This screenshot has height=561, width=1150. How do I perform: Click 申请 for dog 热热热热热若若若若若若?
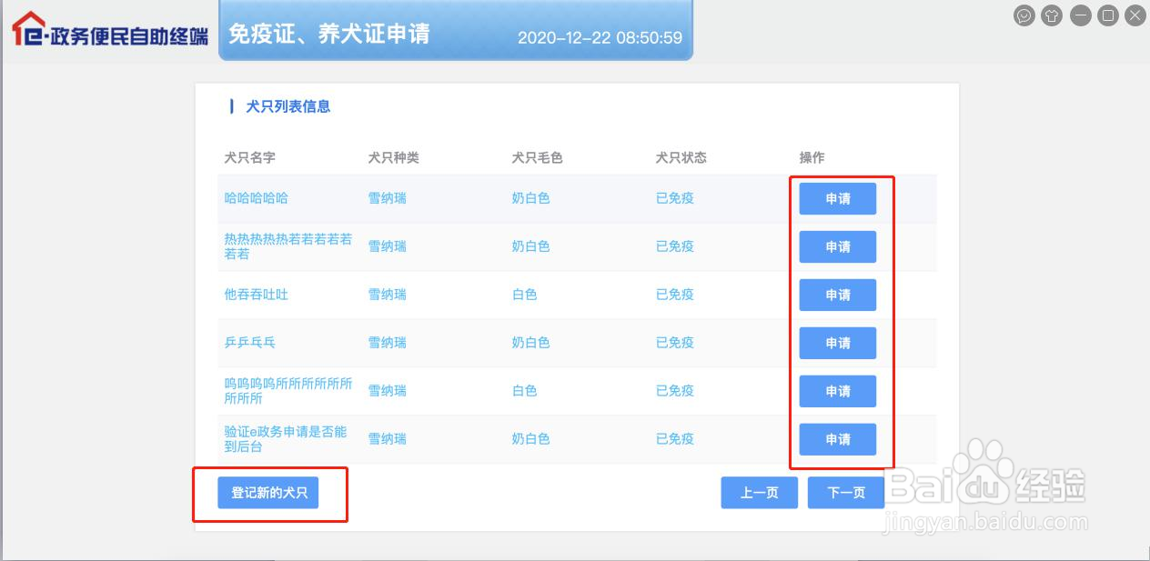click(x=838, y=246)
